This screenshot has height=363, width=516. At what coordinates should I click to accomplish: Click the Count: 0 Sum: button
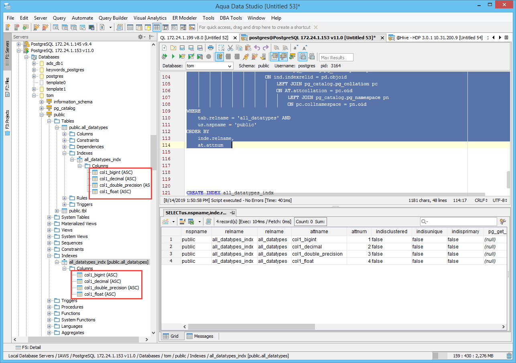tap(311, 222)
